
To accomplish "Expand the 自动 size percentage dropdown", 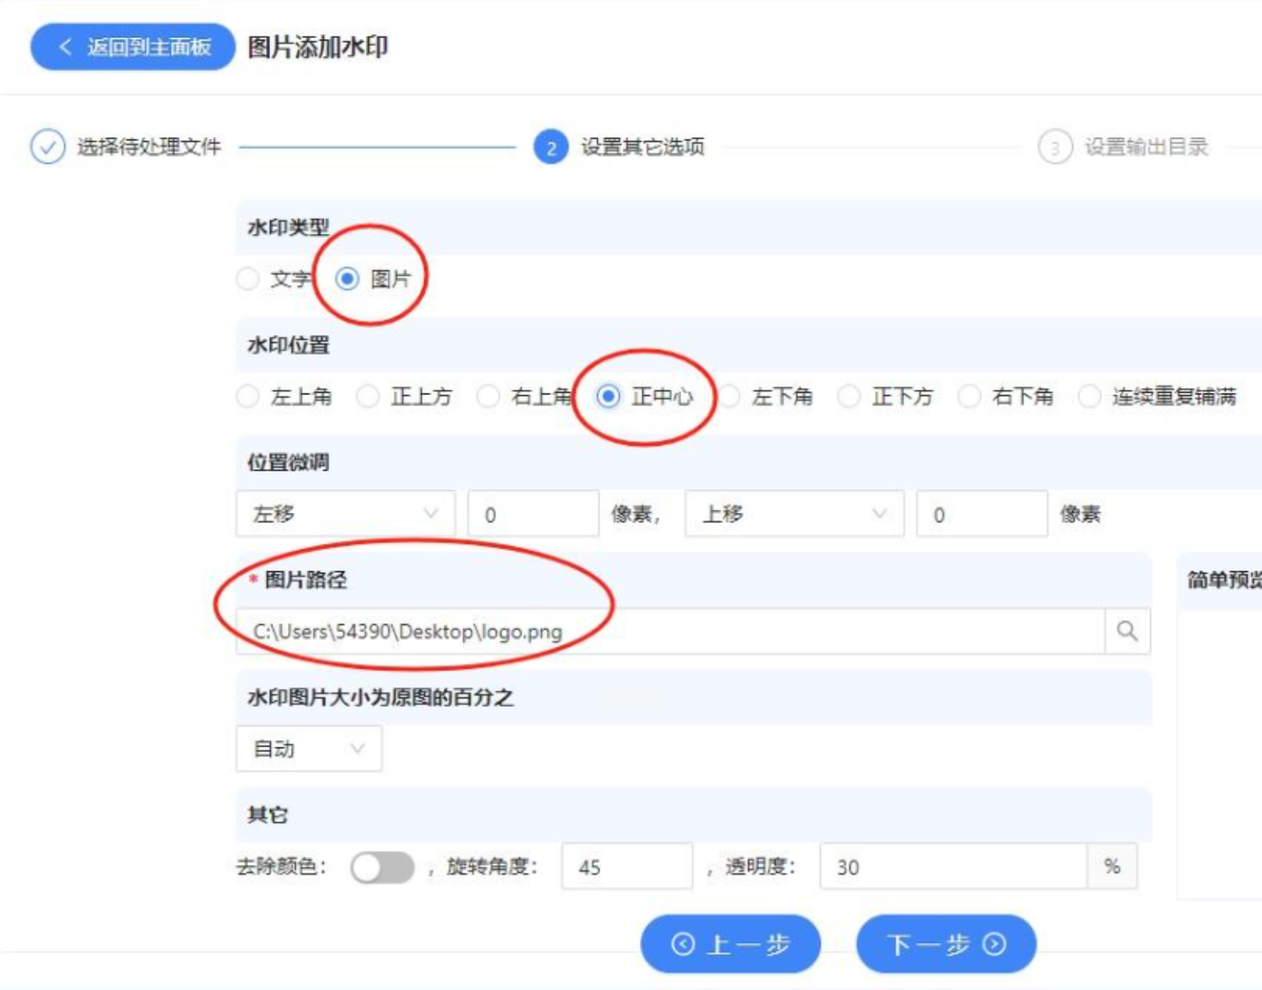I will coord(308,748).
